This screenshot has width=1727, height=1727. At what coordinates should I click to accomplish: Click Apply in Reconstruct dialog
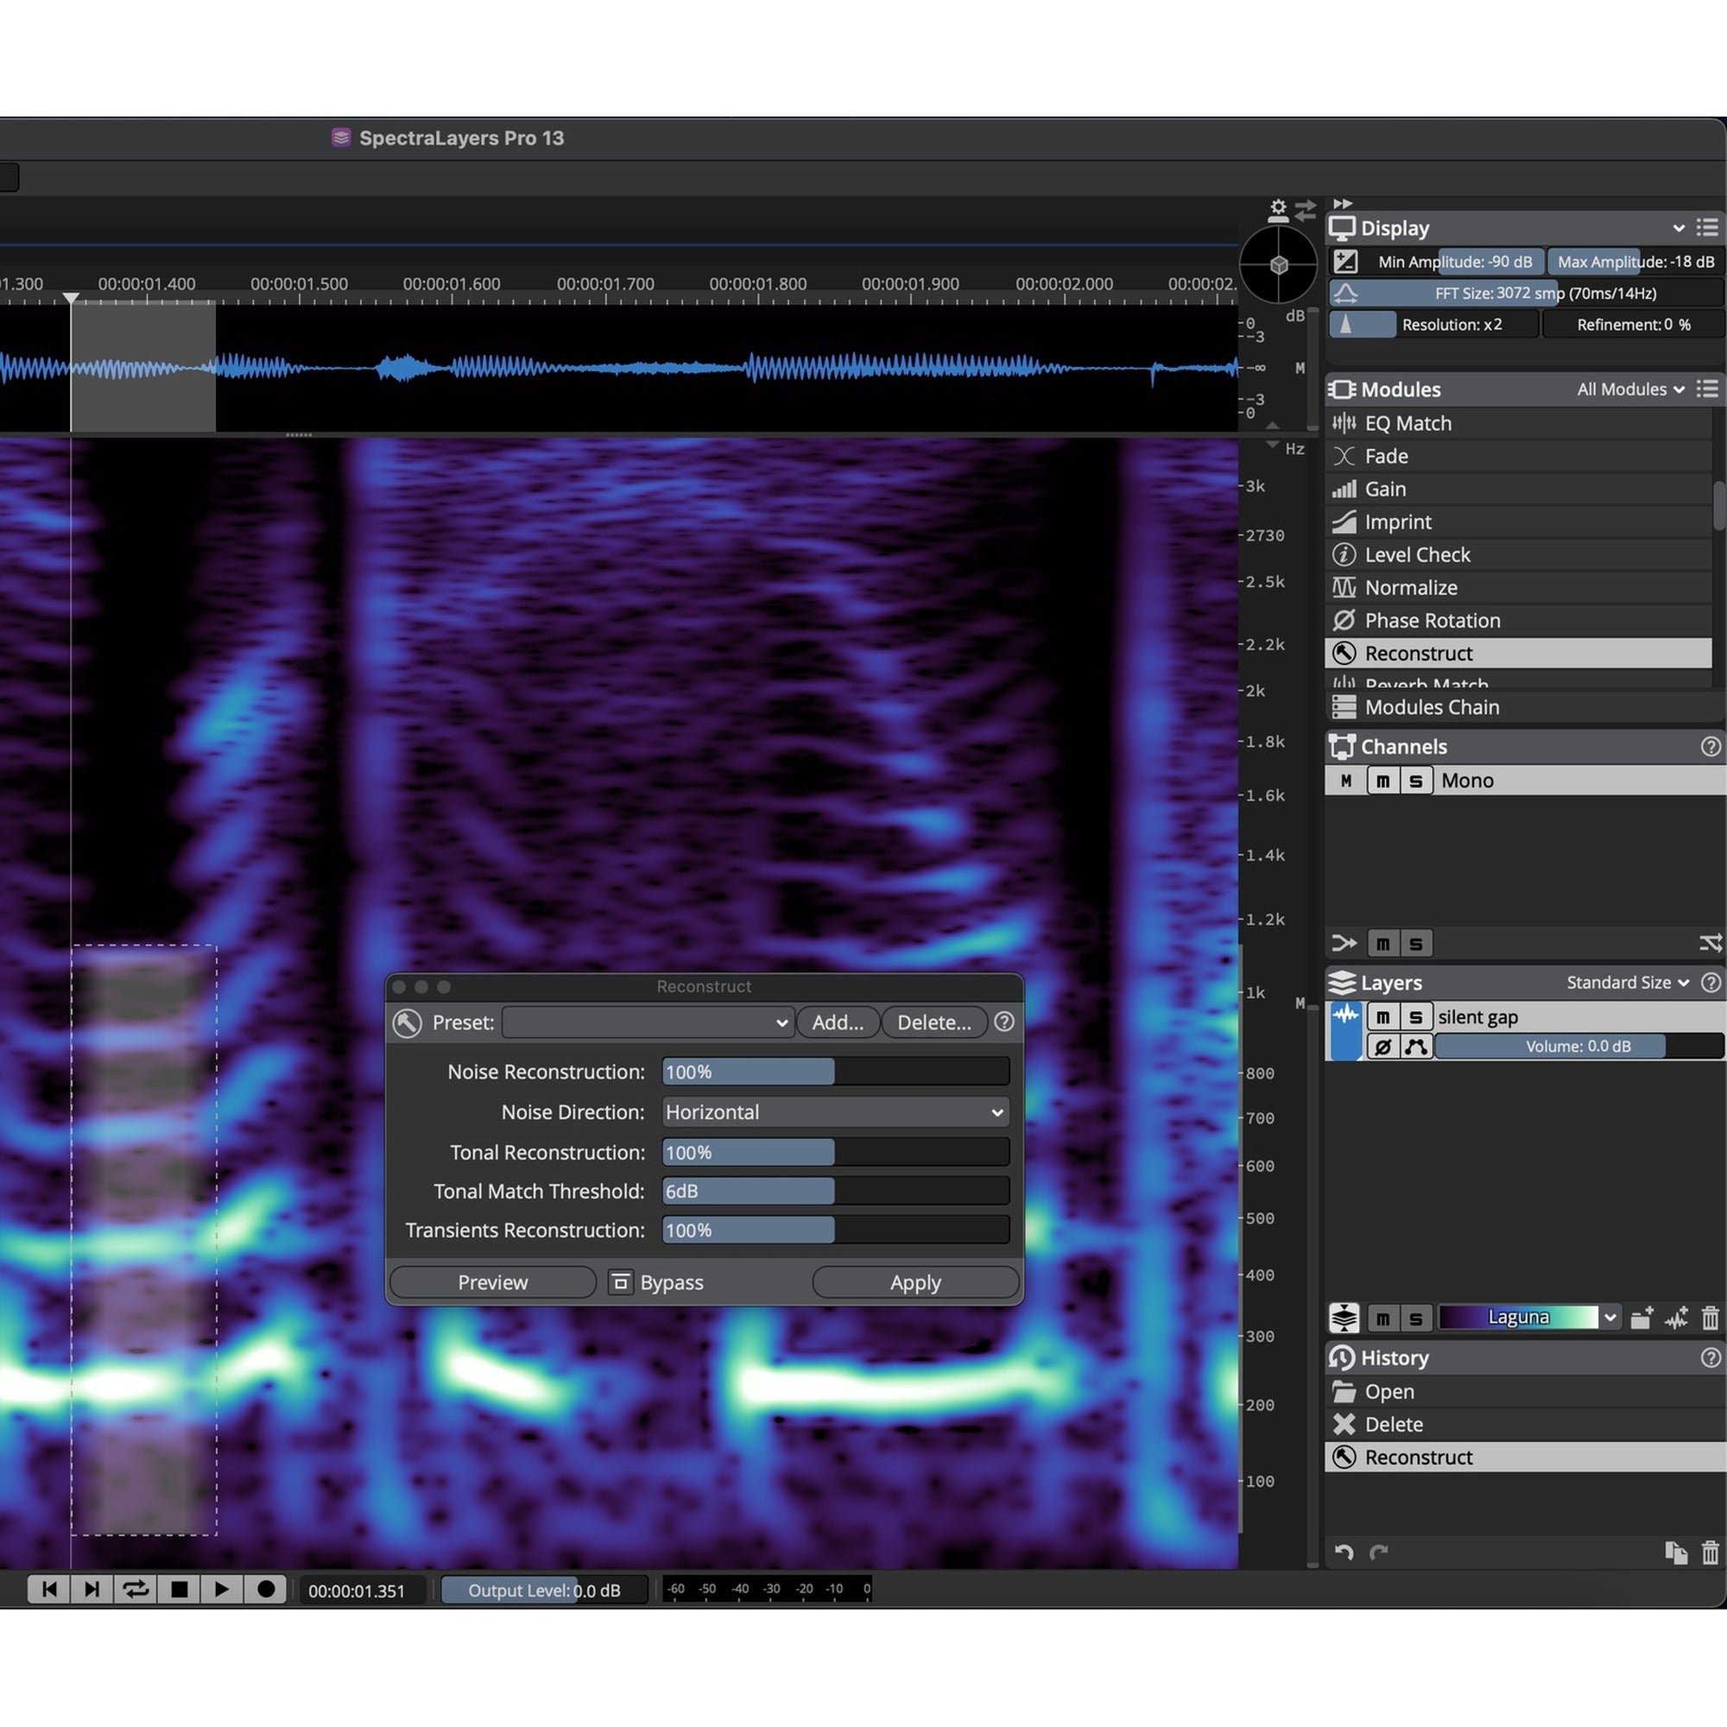click(x=915, y=1283)
